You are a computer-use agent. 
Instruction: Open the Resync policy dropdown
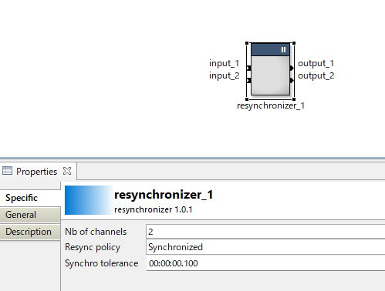pyautogui.click(x=265, y=247)
